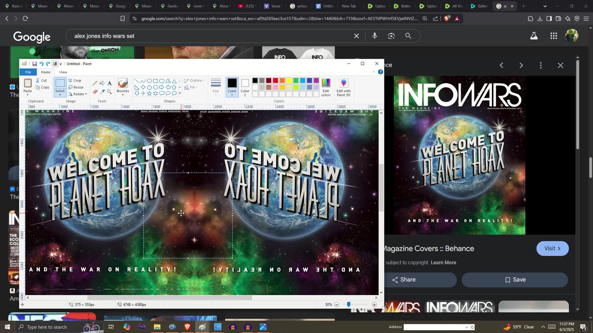
Task: Toggle browser sidebar panel icon
Action: pos(549,18)
